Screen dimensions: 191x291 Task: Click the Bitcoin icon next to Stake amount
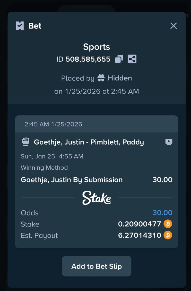coord(168,224)
